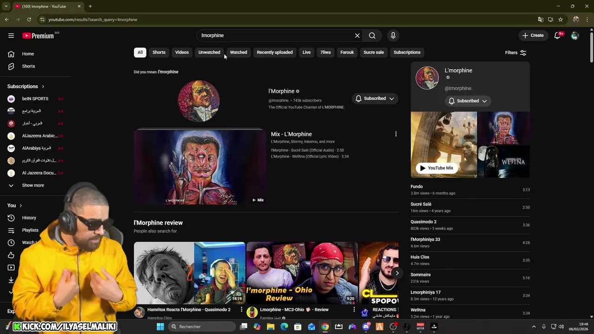Screen dimensions: 594x334
Task: Open Chrome from the taskbar
Action: (325, 327)
